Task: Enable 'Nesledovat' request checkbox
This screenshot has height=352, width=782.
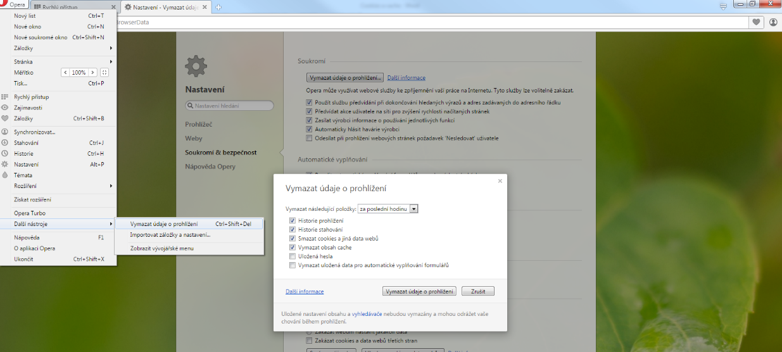Action: pyautogui.click(x=309, y=138)
